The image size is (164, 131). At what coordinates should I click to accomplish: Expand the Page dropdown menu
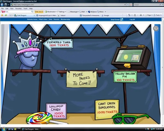149,15
